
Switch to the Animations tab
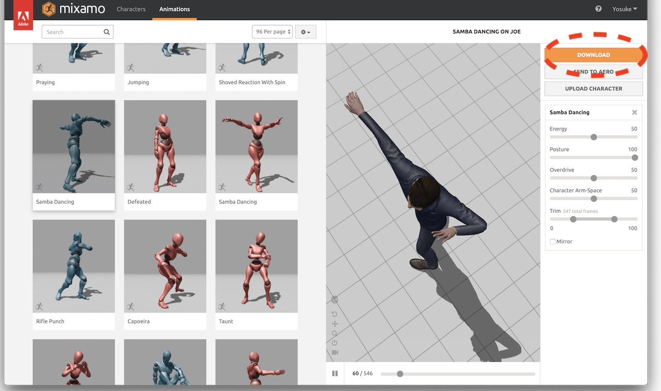coord(175,9)
